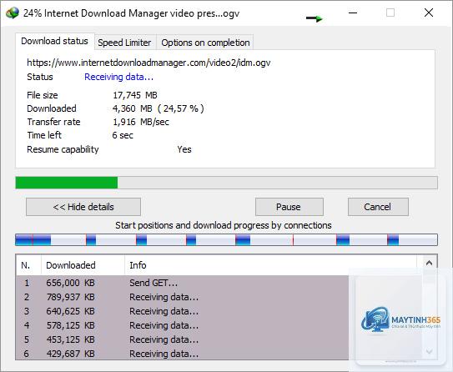This screenshot has height=372, width=453.
Task: Click the time left value 6 sec
Action: [x=123, y=135]
